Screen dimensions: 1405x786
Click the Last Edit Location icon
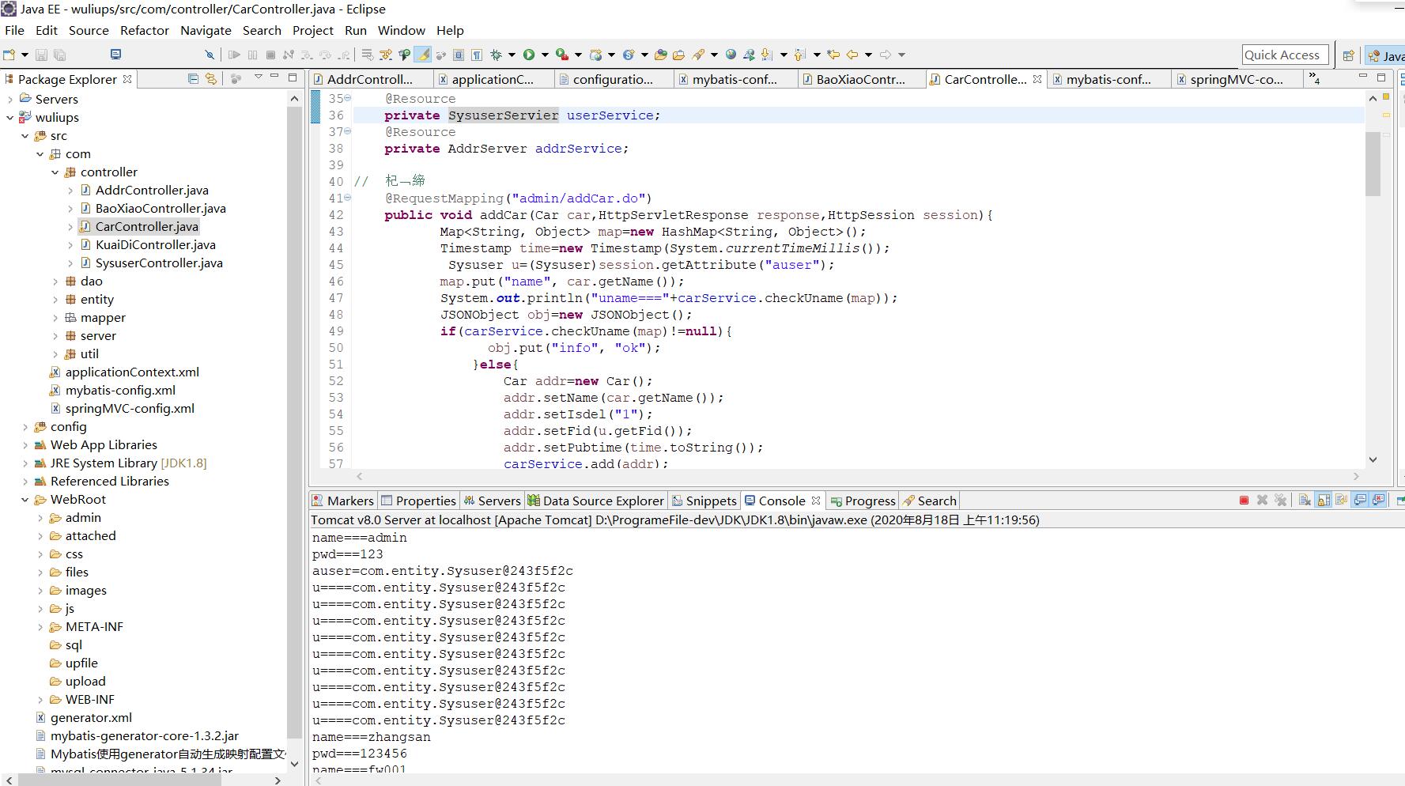pos(833,55)
